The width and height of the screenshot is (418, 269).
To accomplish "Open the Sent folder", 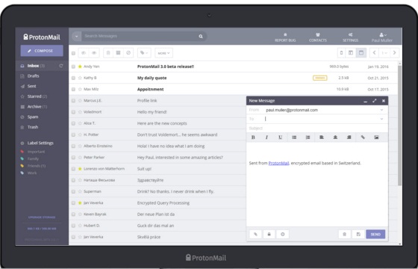I will click(x=31, y=86).
